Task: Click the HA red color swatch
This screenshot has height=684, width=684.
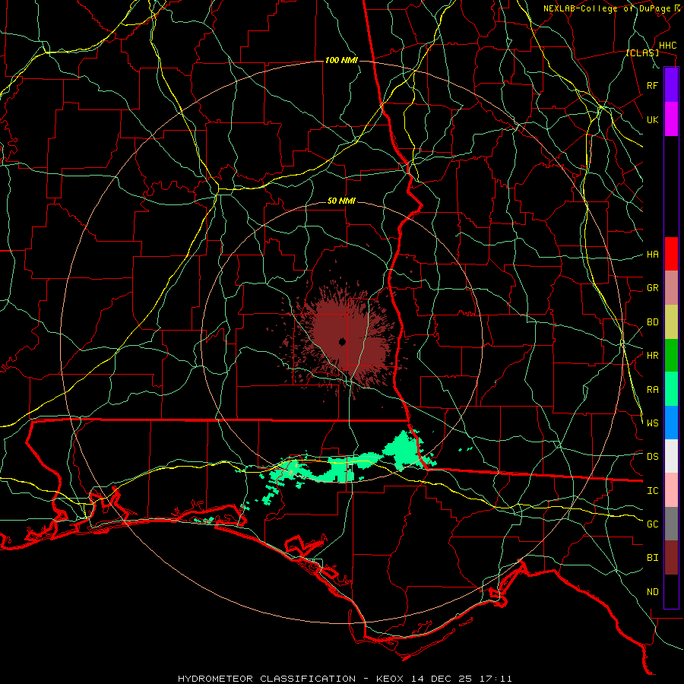Action: [671, 254]
